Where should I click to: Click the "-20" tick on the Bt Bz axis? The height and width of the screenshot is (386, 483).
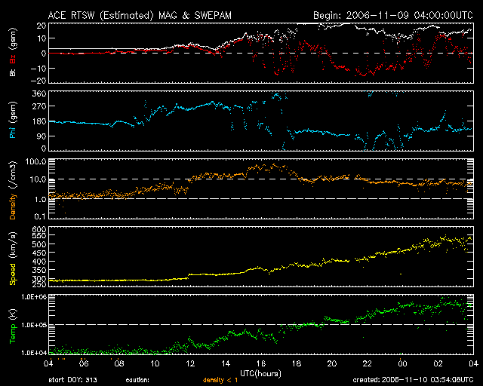[x=38, y=81]
